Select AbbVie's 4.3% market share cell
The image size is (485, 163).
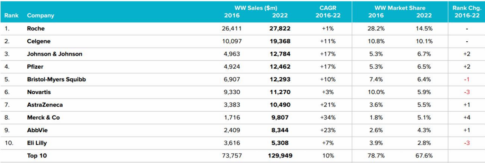(x=424, y=130)
